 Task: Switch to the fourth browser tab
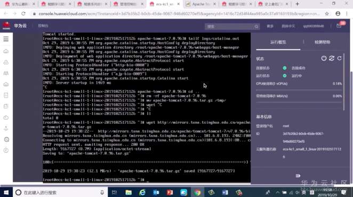pyautogui.click(x=128, y=4)
